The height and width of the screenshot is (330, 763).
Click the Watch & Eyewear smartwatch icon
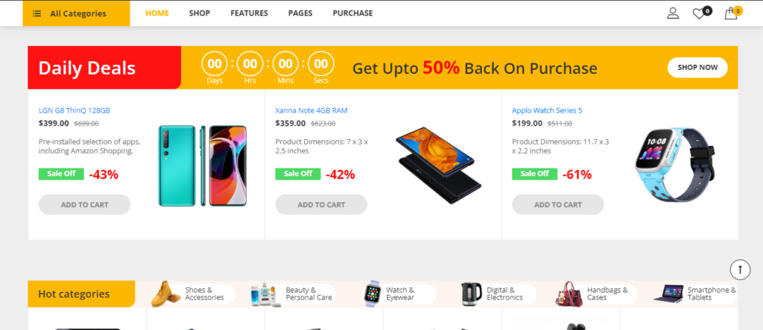click(372, 293)
